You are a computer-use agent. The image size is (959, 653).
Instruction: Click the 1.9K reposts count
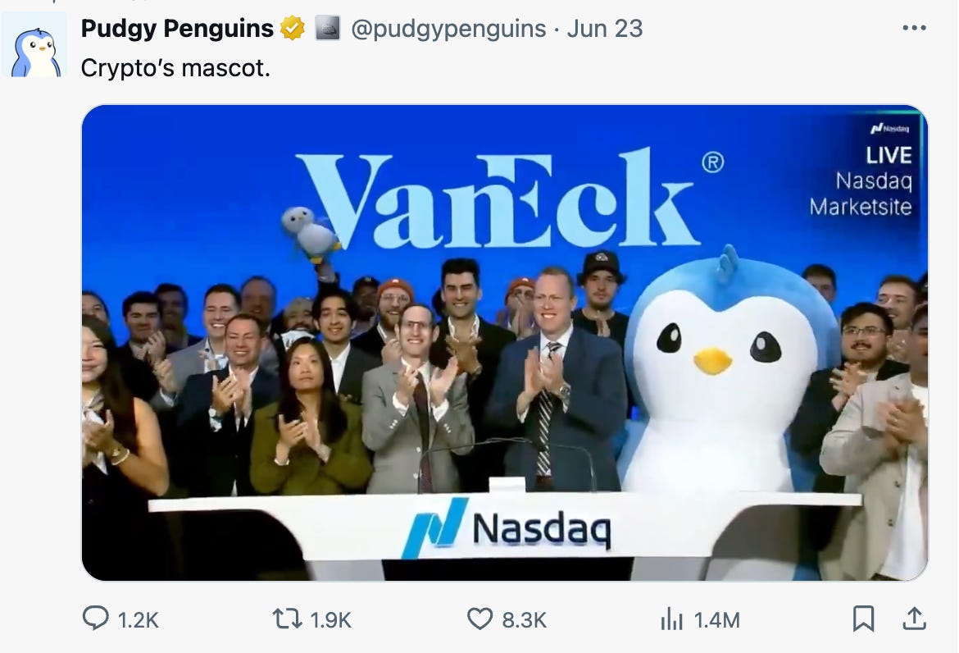pos(331,620)
